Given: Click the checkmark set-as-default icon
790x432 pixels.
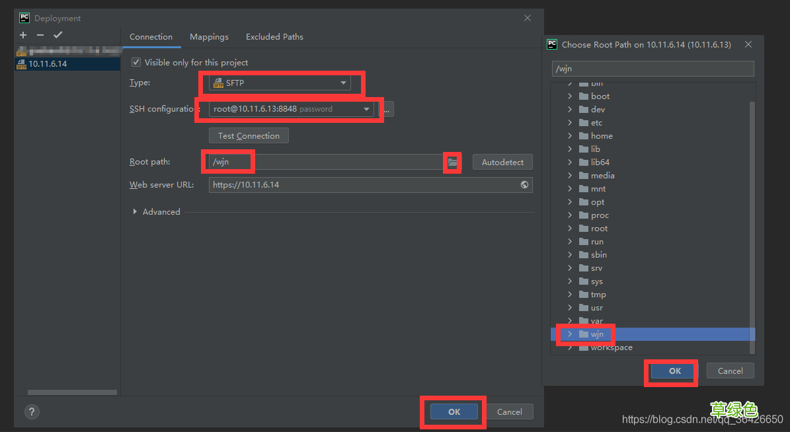Looking at the screenshot, I should [x=58, y=35].
